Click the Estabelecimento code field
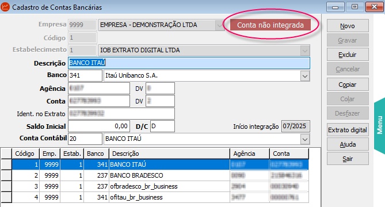Image resolution: width=385 pixels, height=207 pixels. pos(82,50)
